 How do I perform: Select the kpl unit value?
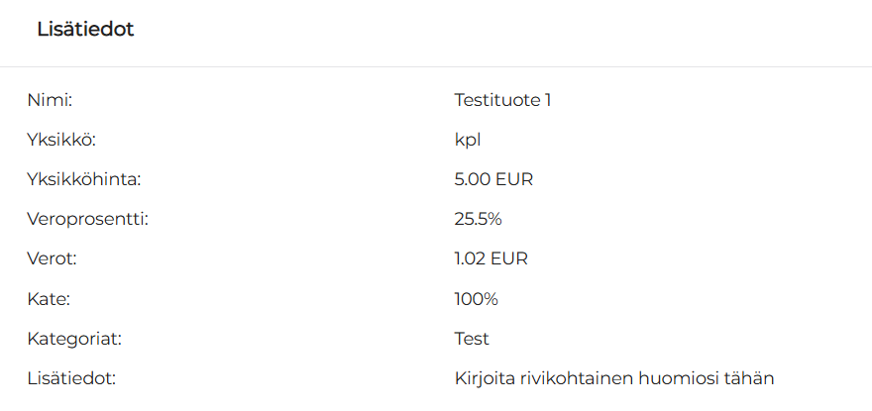pyautogui.click(x=468, y=140)
